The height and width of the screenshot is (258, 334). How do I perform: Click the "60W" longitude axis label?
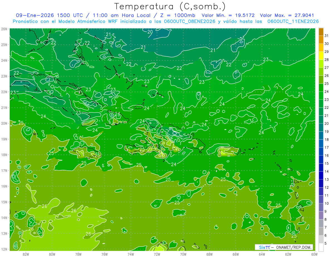point(315,254)
